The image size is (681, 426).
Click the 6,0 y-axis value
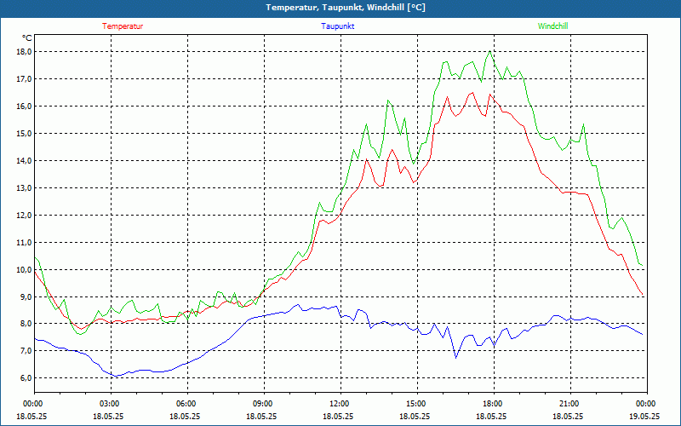[26, 378]
